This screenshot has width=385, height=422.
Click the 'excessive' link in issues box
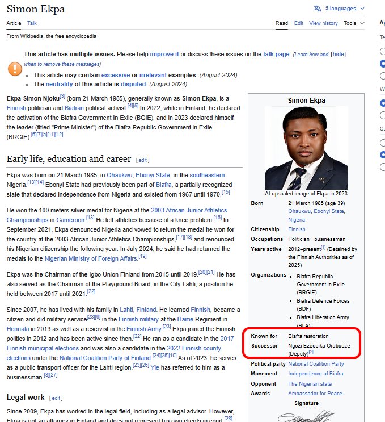coord(116,75)
